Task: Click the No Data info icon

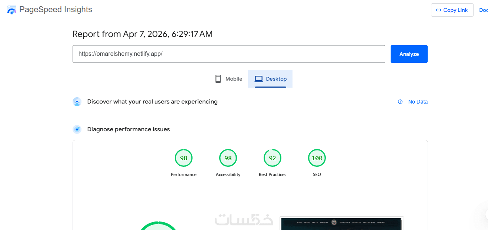Action: point(400,102)
